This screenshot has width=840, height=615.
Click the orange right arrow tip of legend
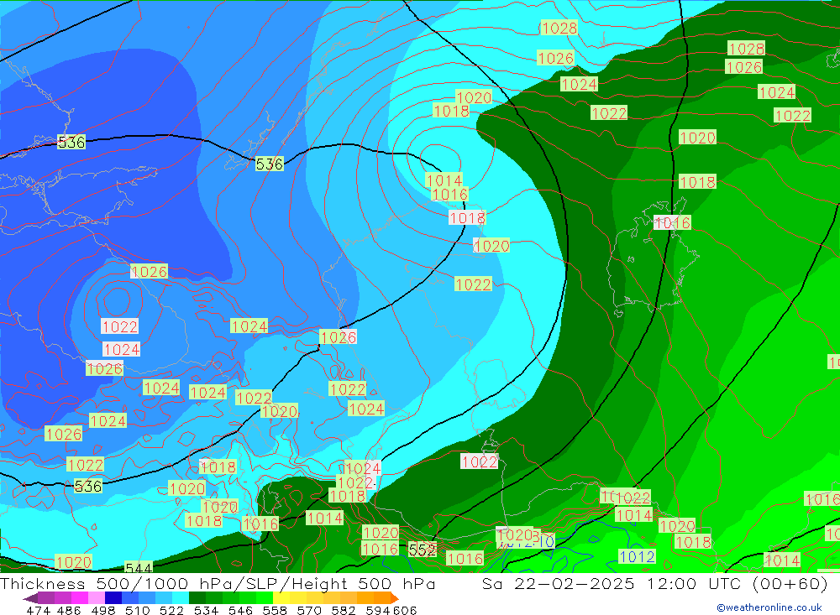395,598
